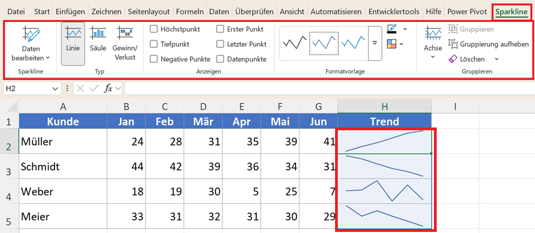Enable Höchstpunkt checkbox
This screenshot has width=535, height=233.
[154, 29]
